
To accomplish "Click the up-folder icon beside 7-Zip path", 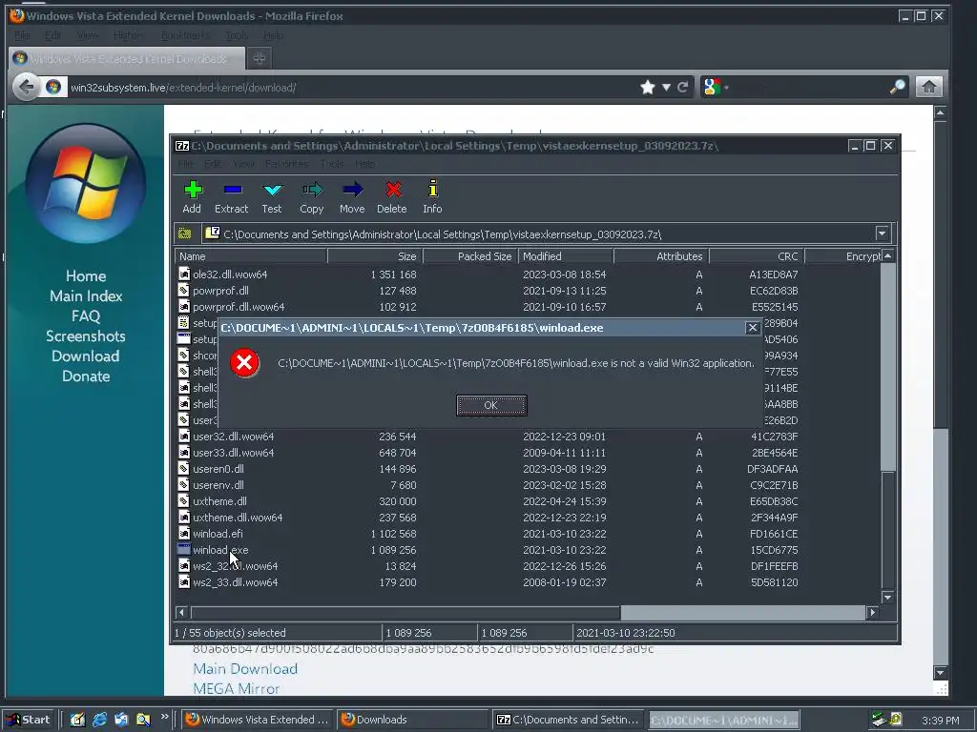I will point(185,234).
